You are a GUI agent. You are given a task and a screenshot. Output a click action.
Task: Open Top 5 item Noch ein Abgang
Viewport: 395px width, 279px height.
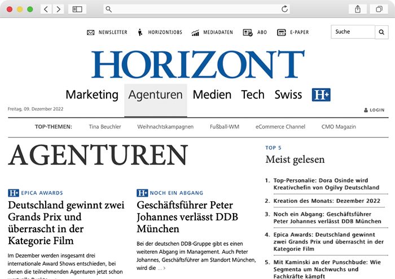pyautogui.click(x=327, y=218)
